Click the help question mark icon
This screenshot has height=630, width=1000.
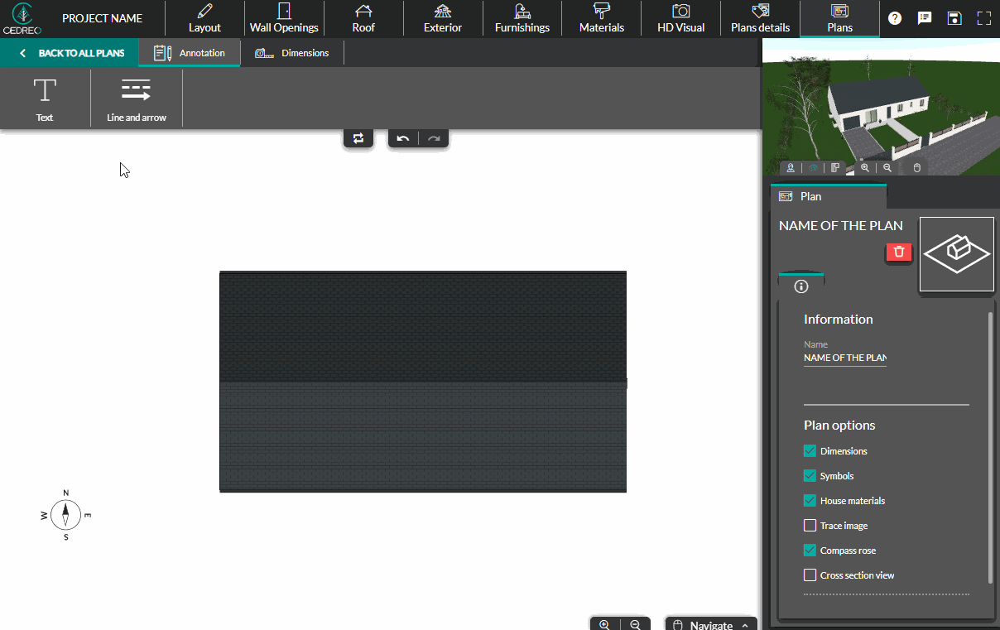coord(895,17)
